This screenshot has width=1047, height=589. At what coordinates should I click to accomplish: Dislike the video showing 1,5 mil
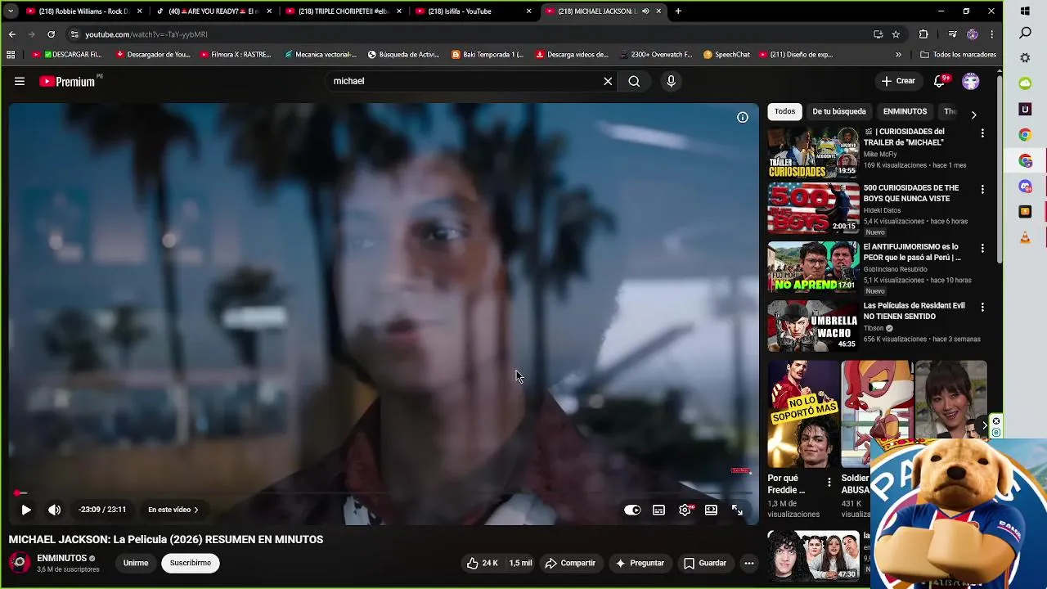(520, 563)
